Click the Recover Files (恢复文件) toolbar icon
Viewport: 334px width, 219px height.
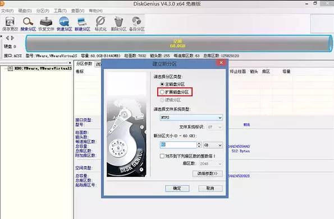(x=46, y=24)
